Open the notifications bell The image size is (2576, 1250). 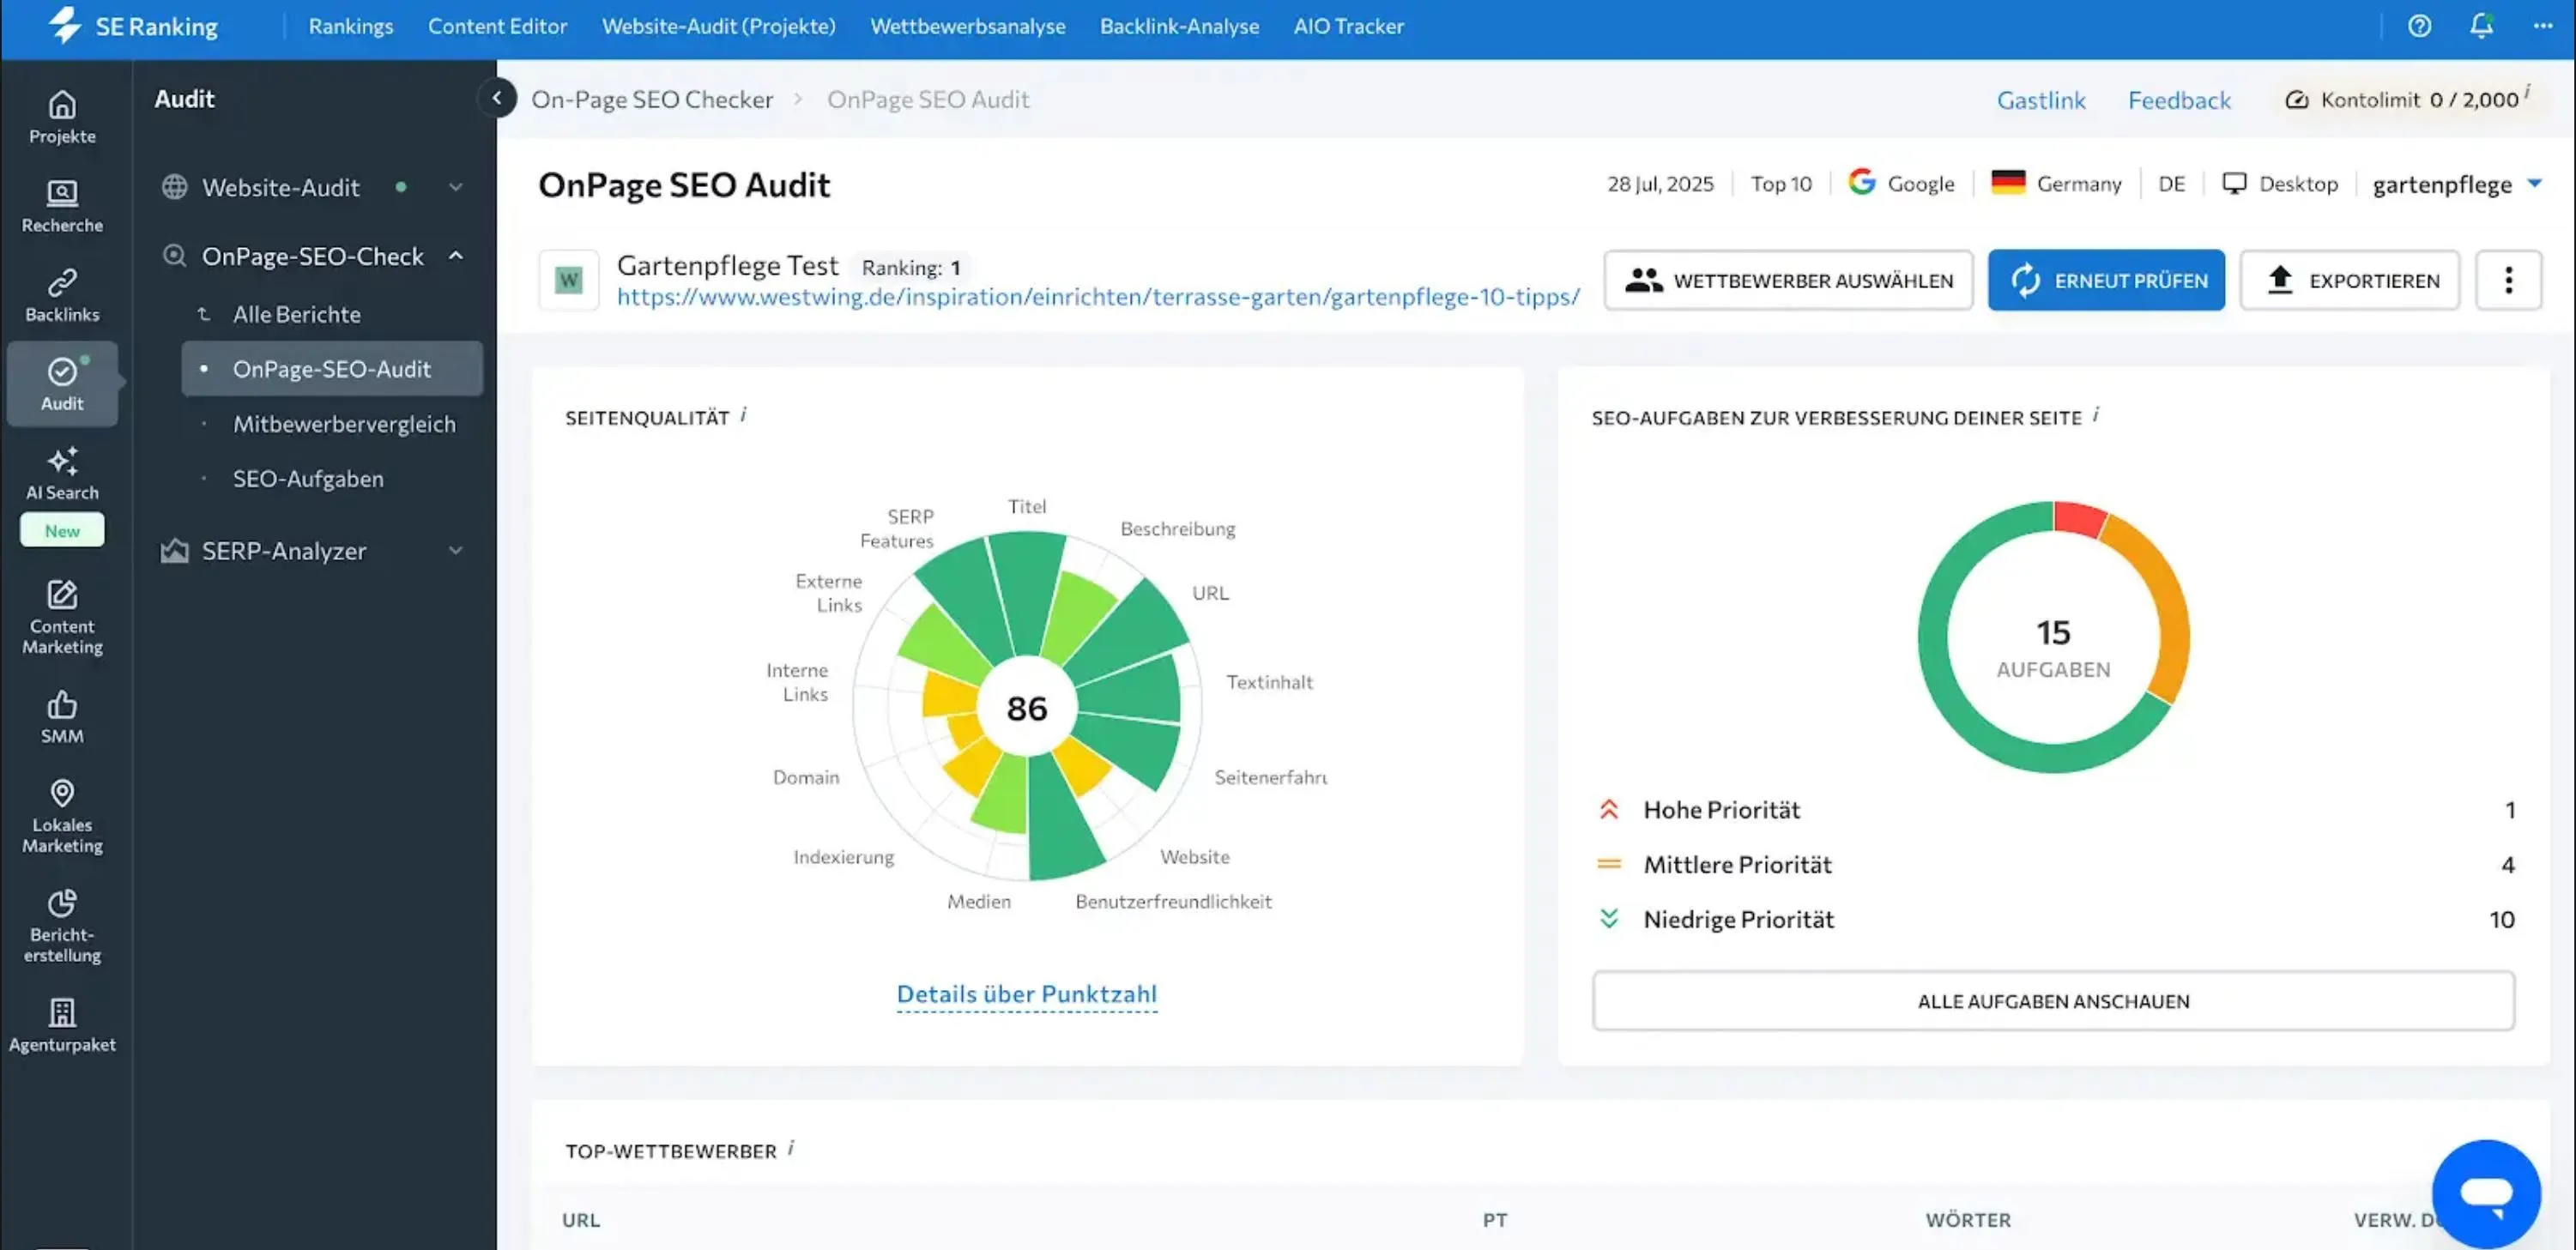2481,26
